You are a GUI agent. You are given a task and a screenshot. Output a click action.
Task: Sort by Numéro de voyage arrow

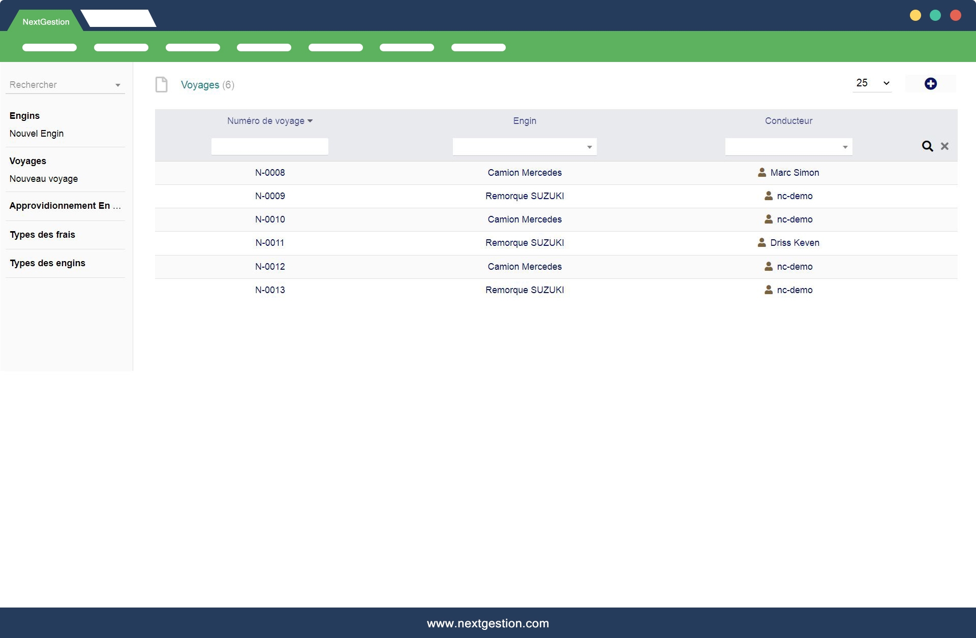coord(310,121)
